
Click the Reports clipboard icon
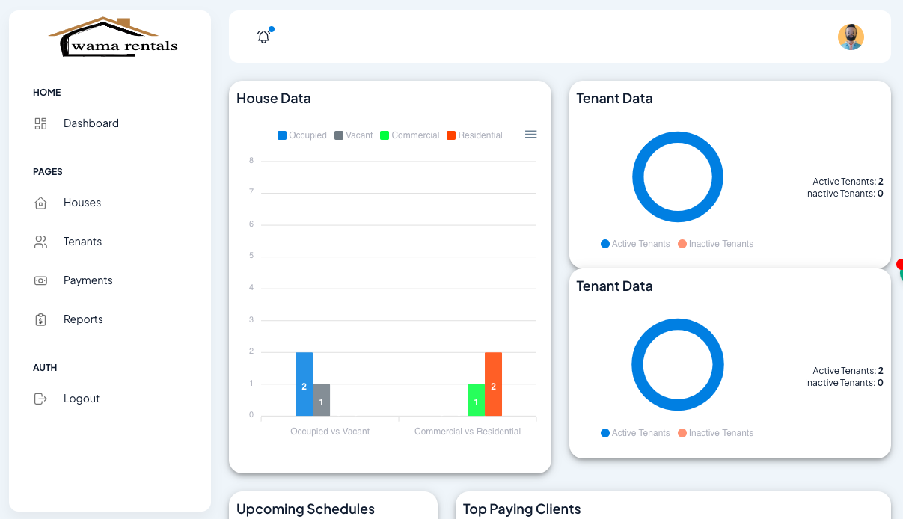coord(41,319)
